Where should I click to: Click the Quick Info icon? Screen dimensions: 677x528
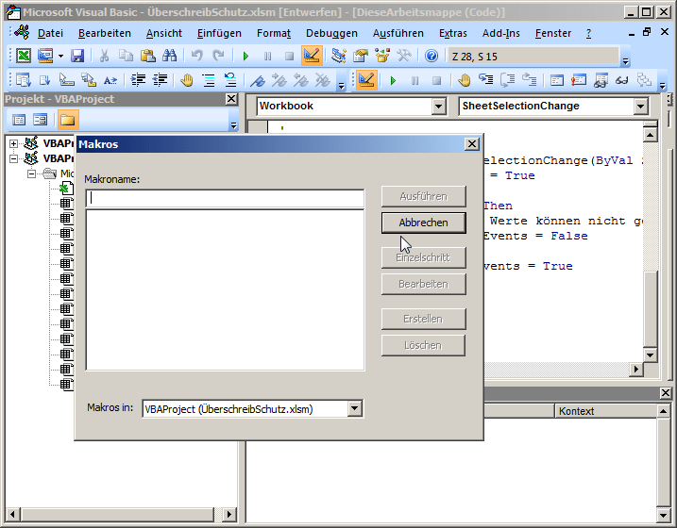(x=66, y=80)
